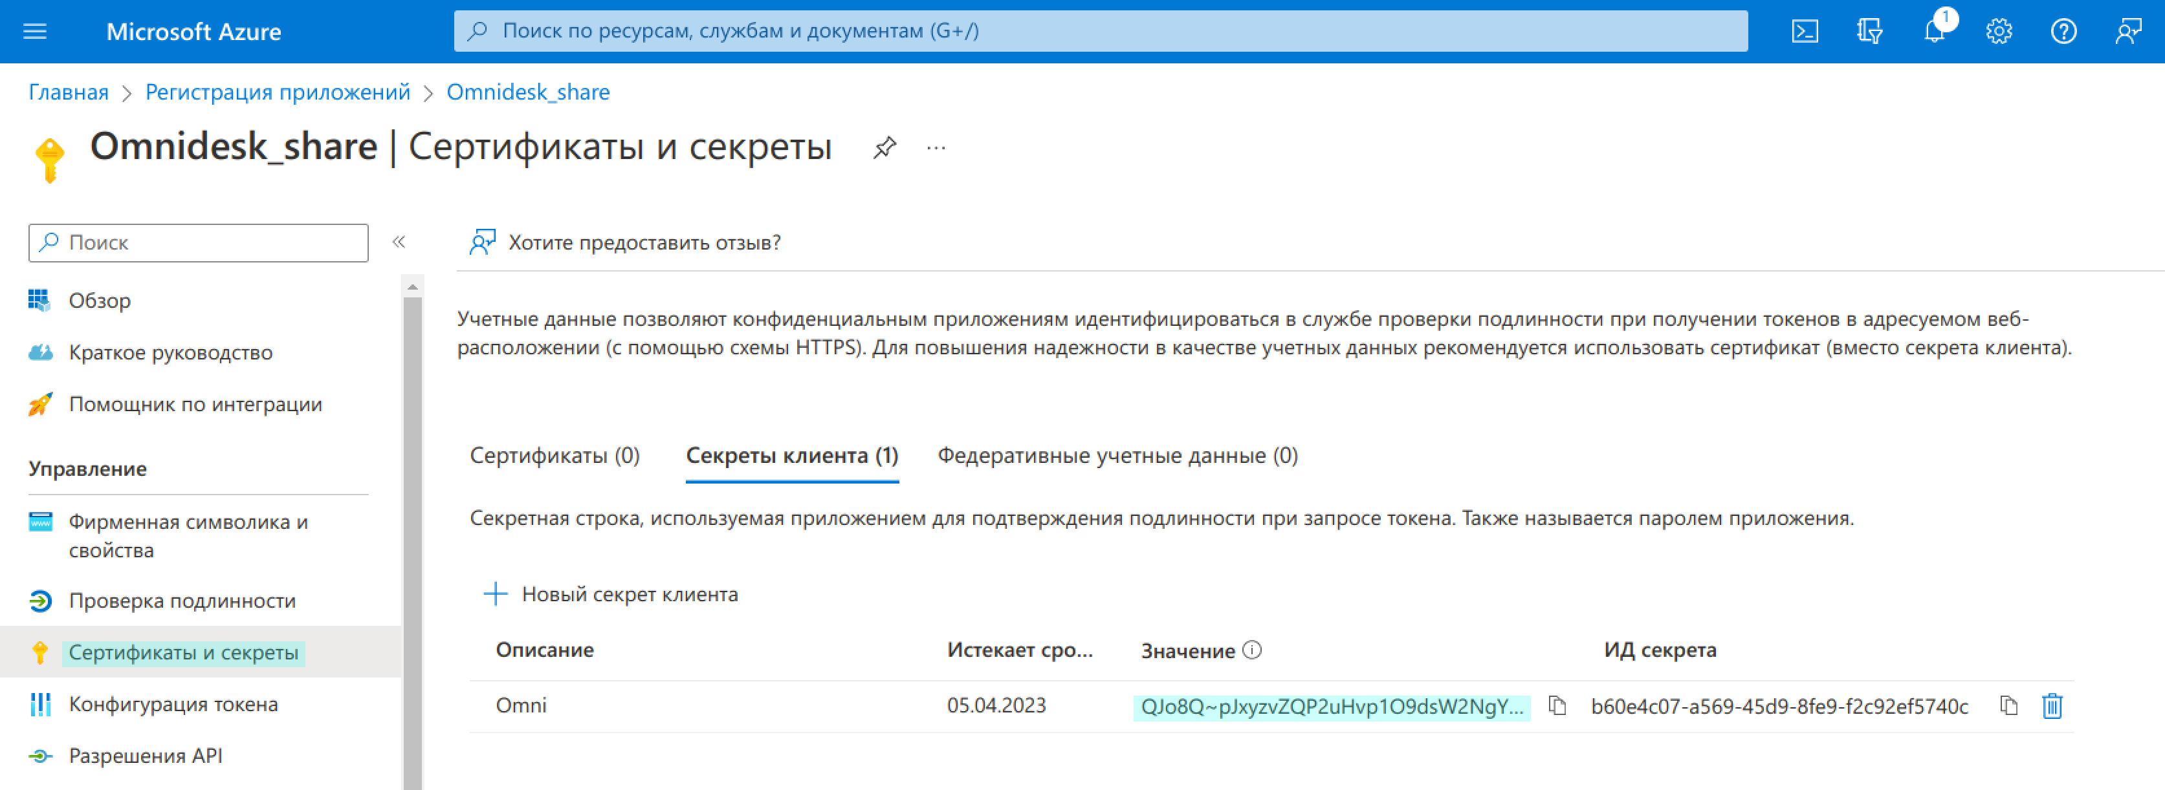The height and width of the screenshot is (790, 2165).
Task: Go to Omnidesk_share breadcrumb
Action: [x=528, y=92]
